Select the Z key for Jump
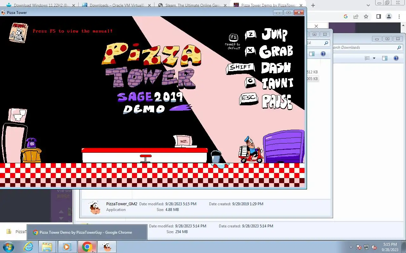The height and width of the screenshot is (253, 406). pyautogui.click(x=251, y=34)
